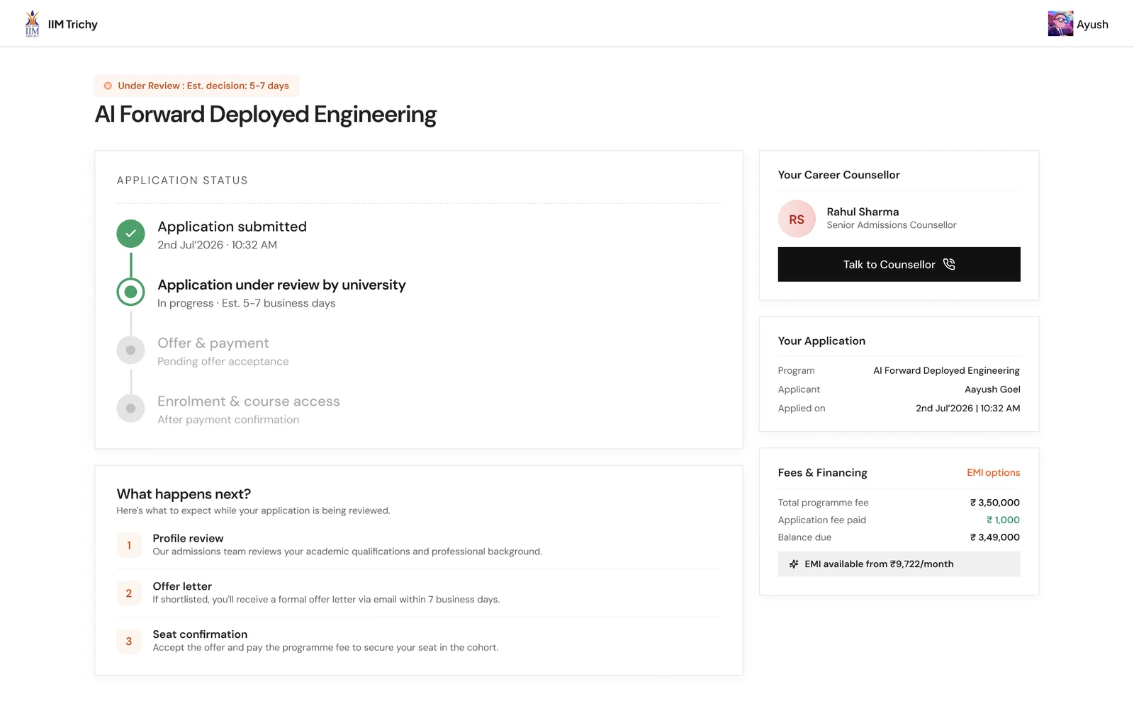Viewport: 1134px width, 708px height.
Task: Click the APPLICATION STATUS section label
Action: pyautogui.click(x=182, y=181)
